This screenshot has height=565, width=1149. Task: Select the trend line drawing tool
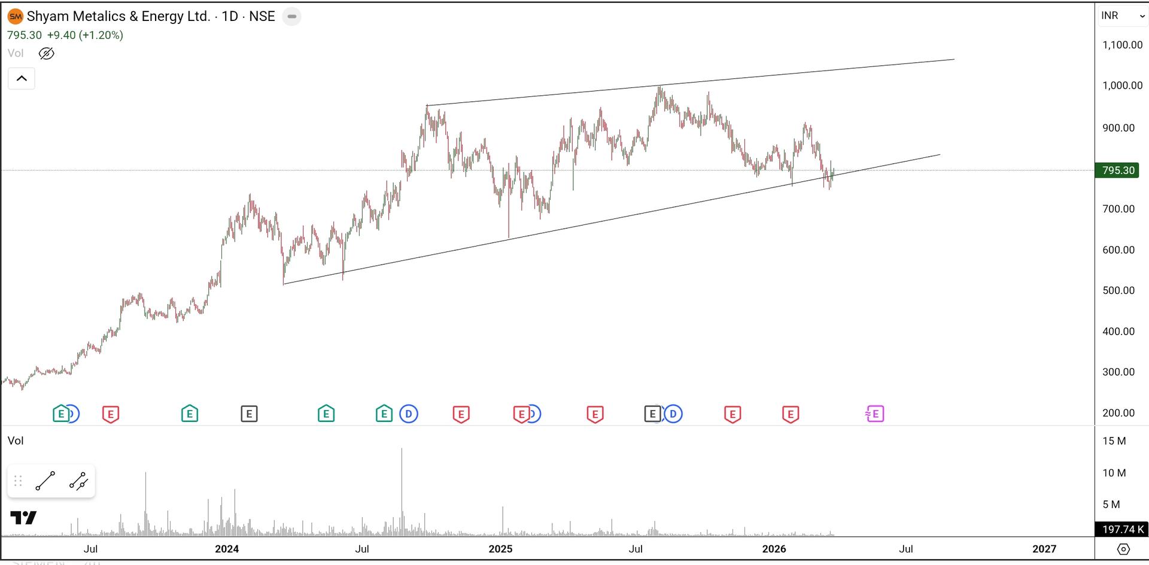(45, 481)
